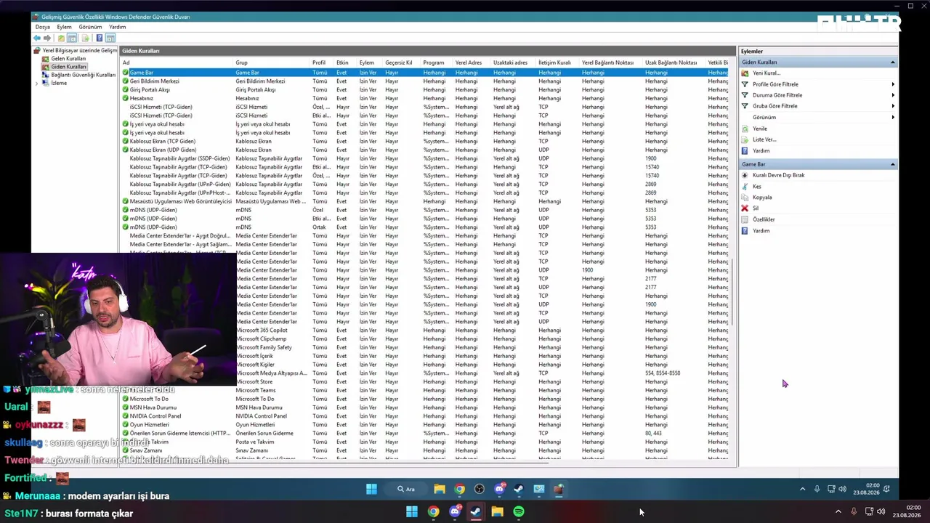Click the Bağlantı Güvenliği Kuralları tree icon
Screen dimensions: 930x523
45,75
